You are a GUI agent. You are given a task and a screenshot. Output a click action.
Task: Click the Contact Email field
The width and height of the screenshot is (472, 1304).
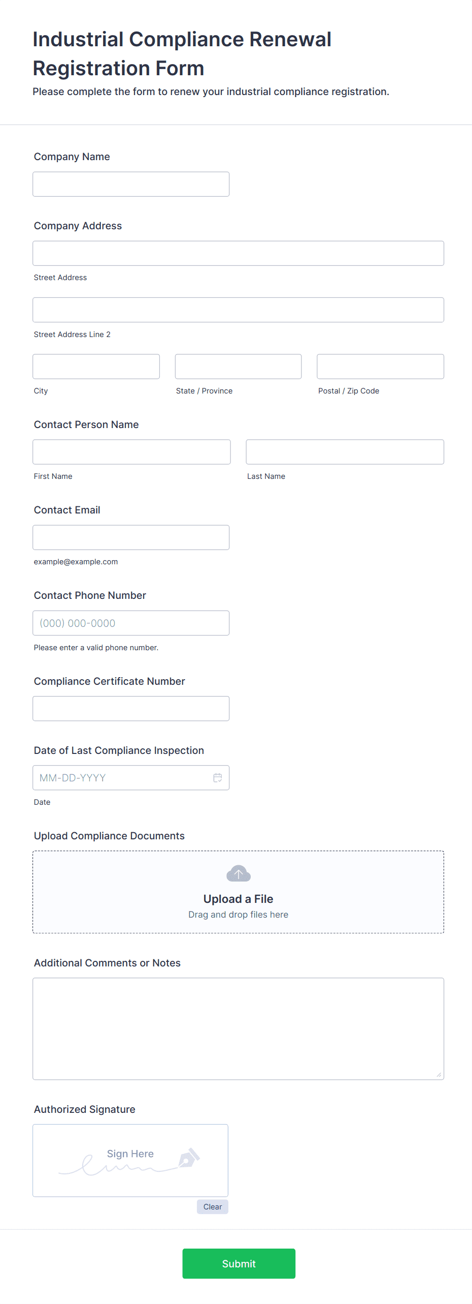point(130,537)
